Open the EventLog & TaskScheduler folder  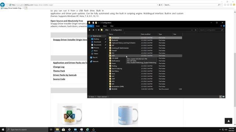click(x=120, y=48)
